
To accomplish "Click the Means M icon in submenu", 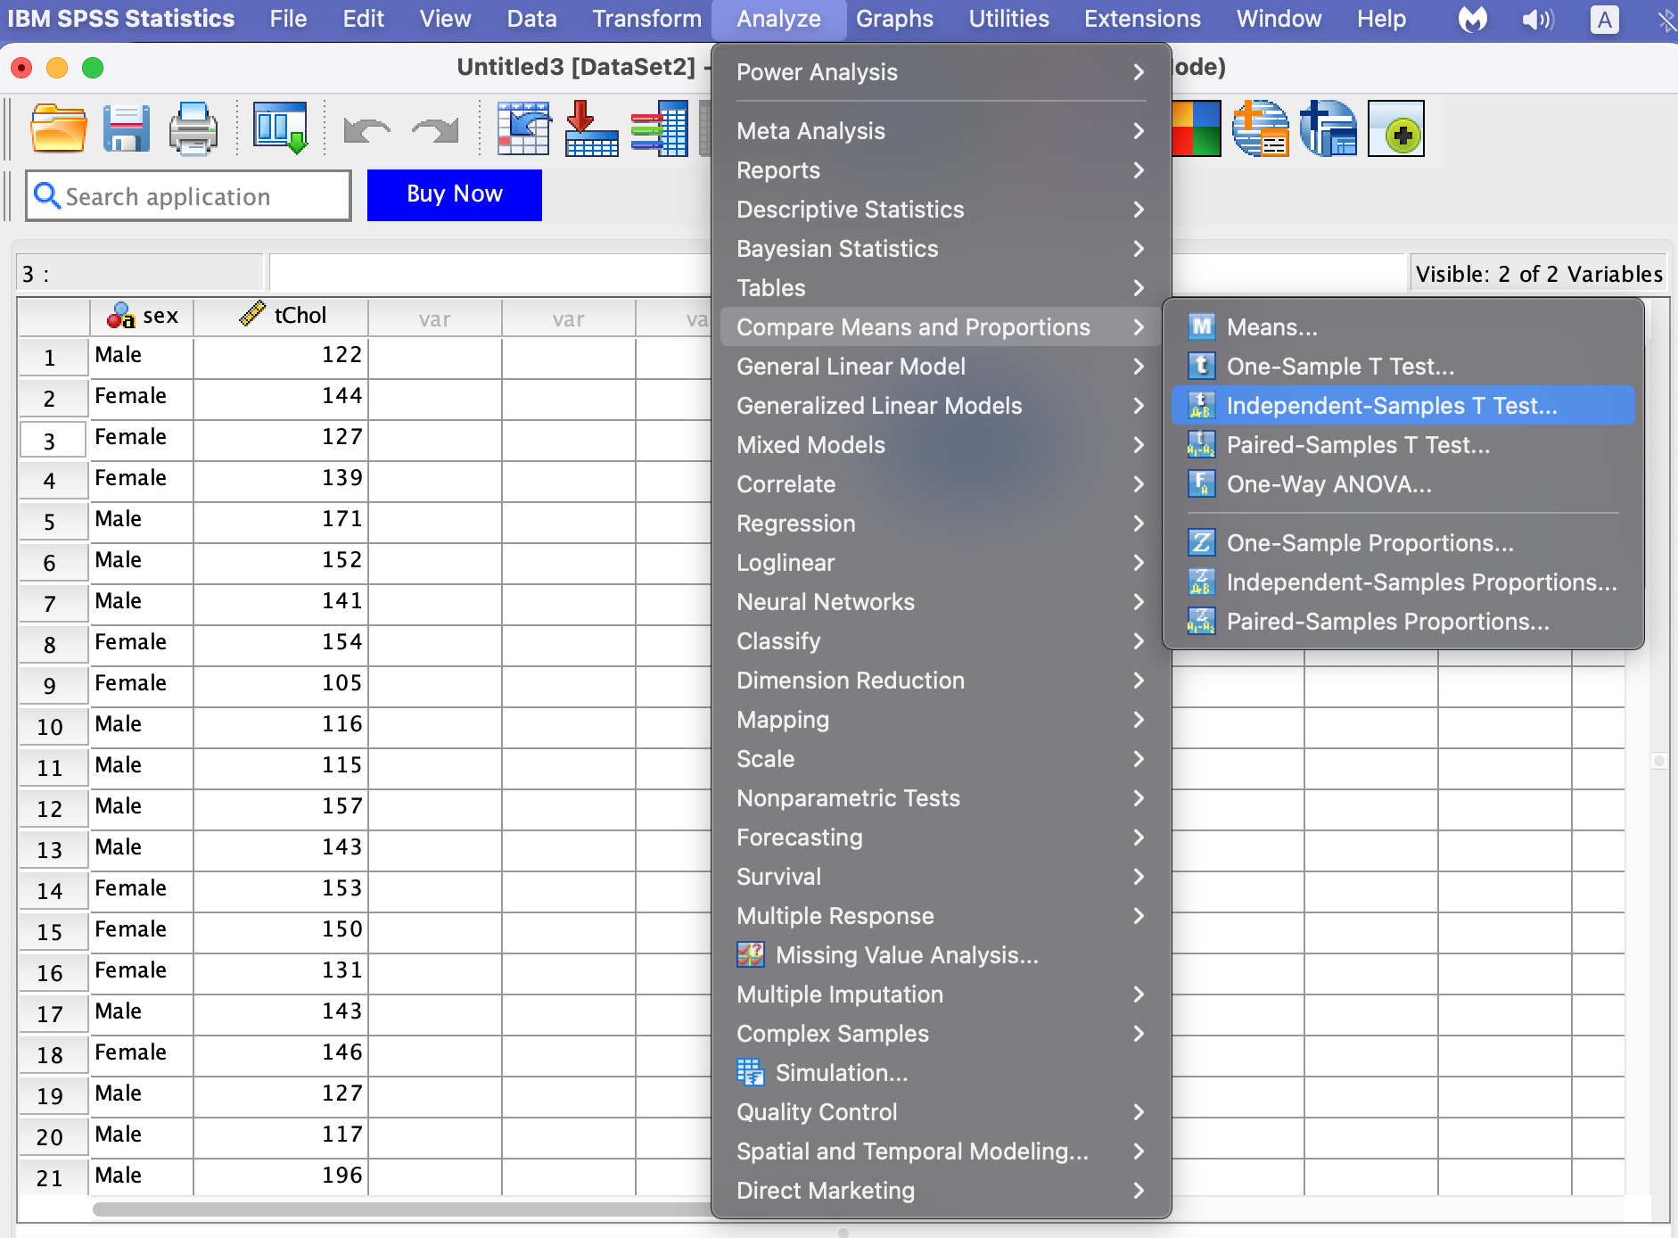I will [1202, 326].
